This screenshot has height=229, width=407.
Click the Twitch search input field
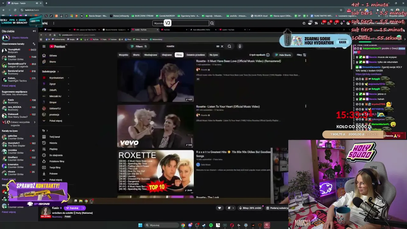point(181,23)
